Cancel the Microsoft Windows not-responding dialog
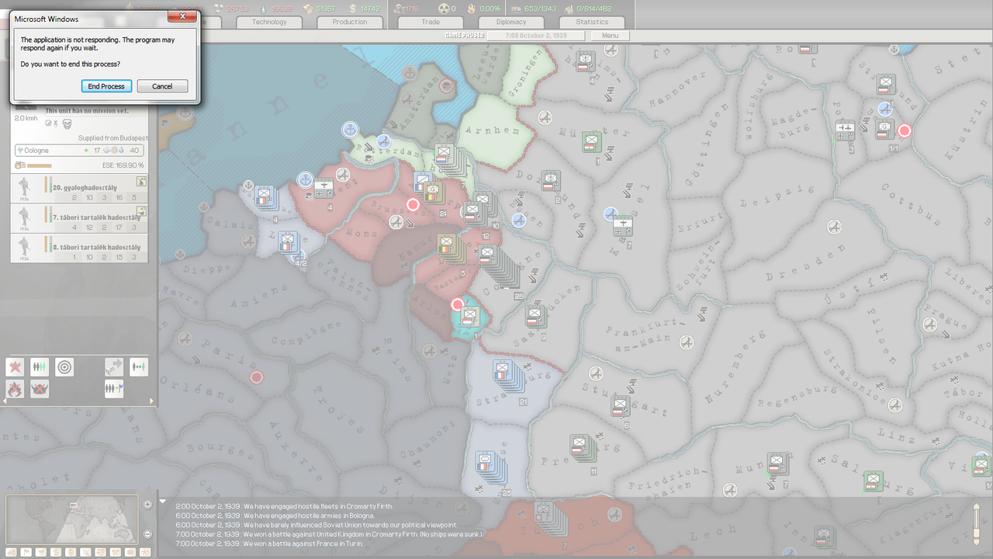The width and height of the screenshot is (993, 559). (x=162, y=86)
